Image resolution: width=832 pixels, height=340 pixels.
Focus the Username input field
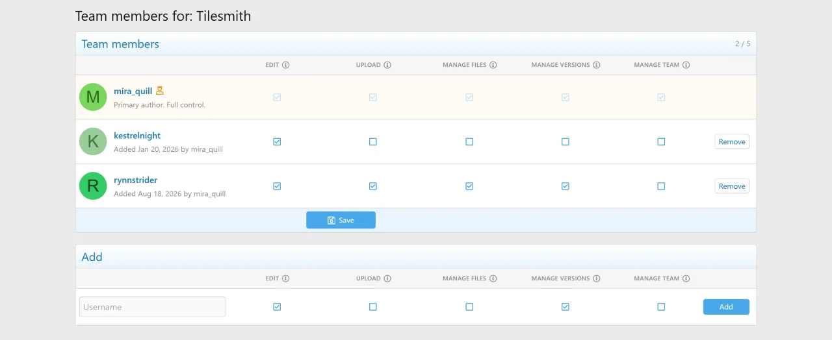[153, 307]
